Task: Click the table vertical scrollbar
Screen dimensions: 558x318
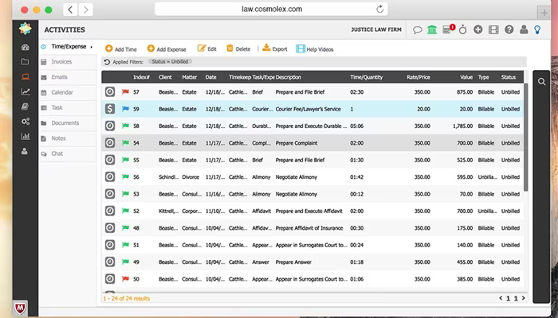Action: [525, 137]
